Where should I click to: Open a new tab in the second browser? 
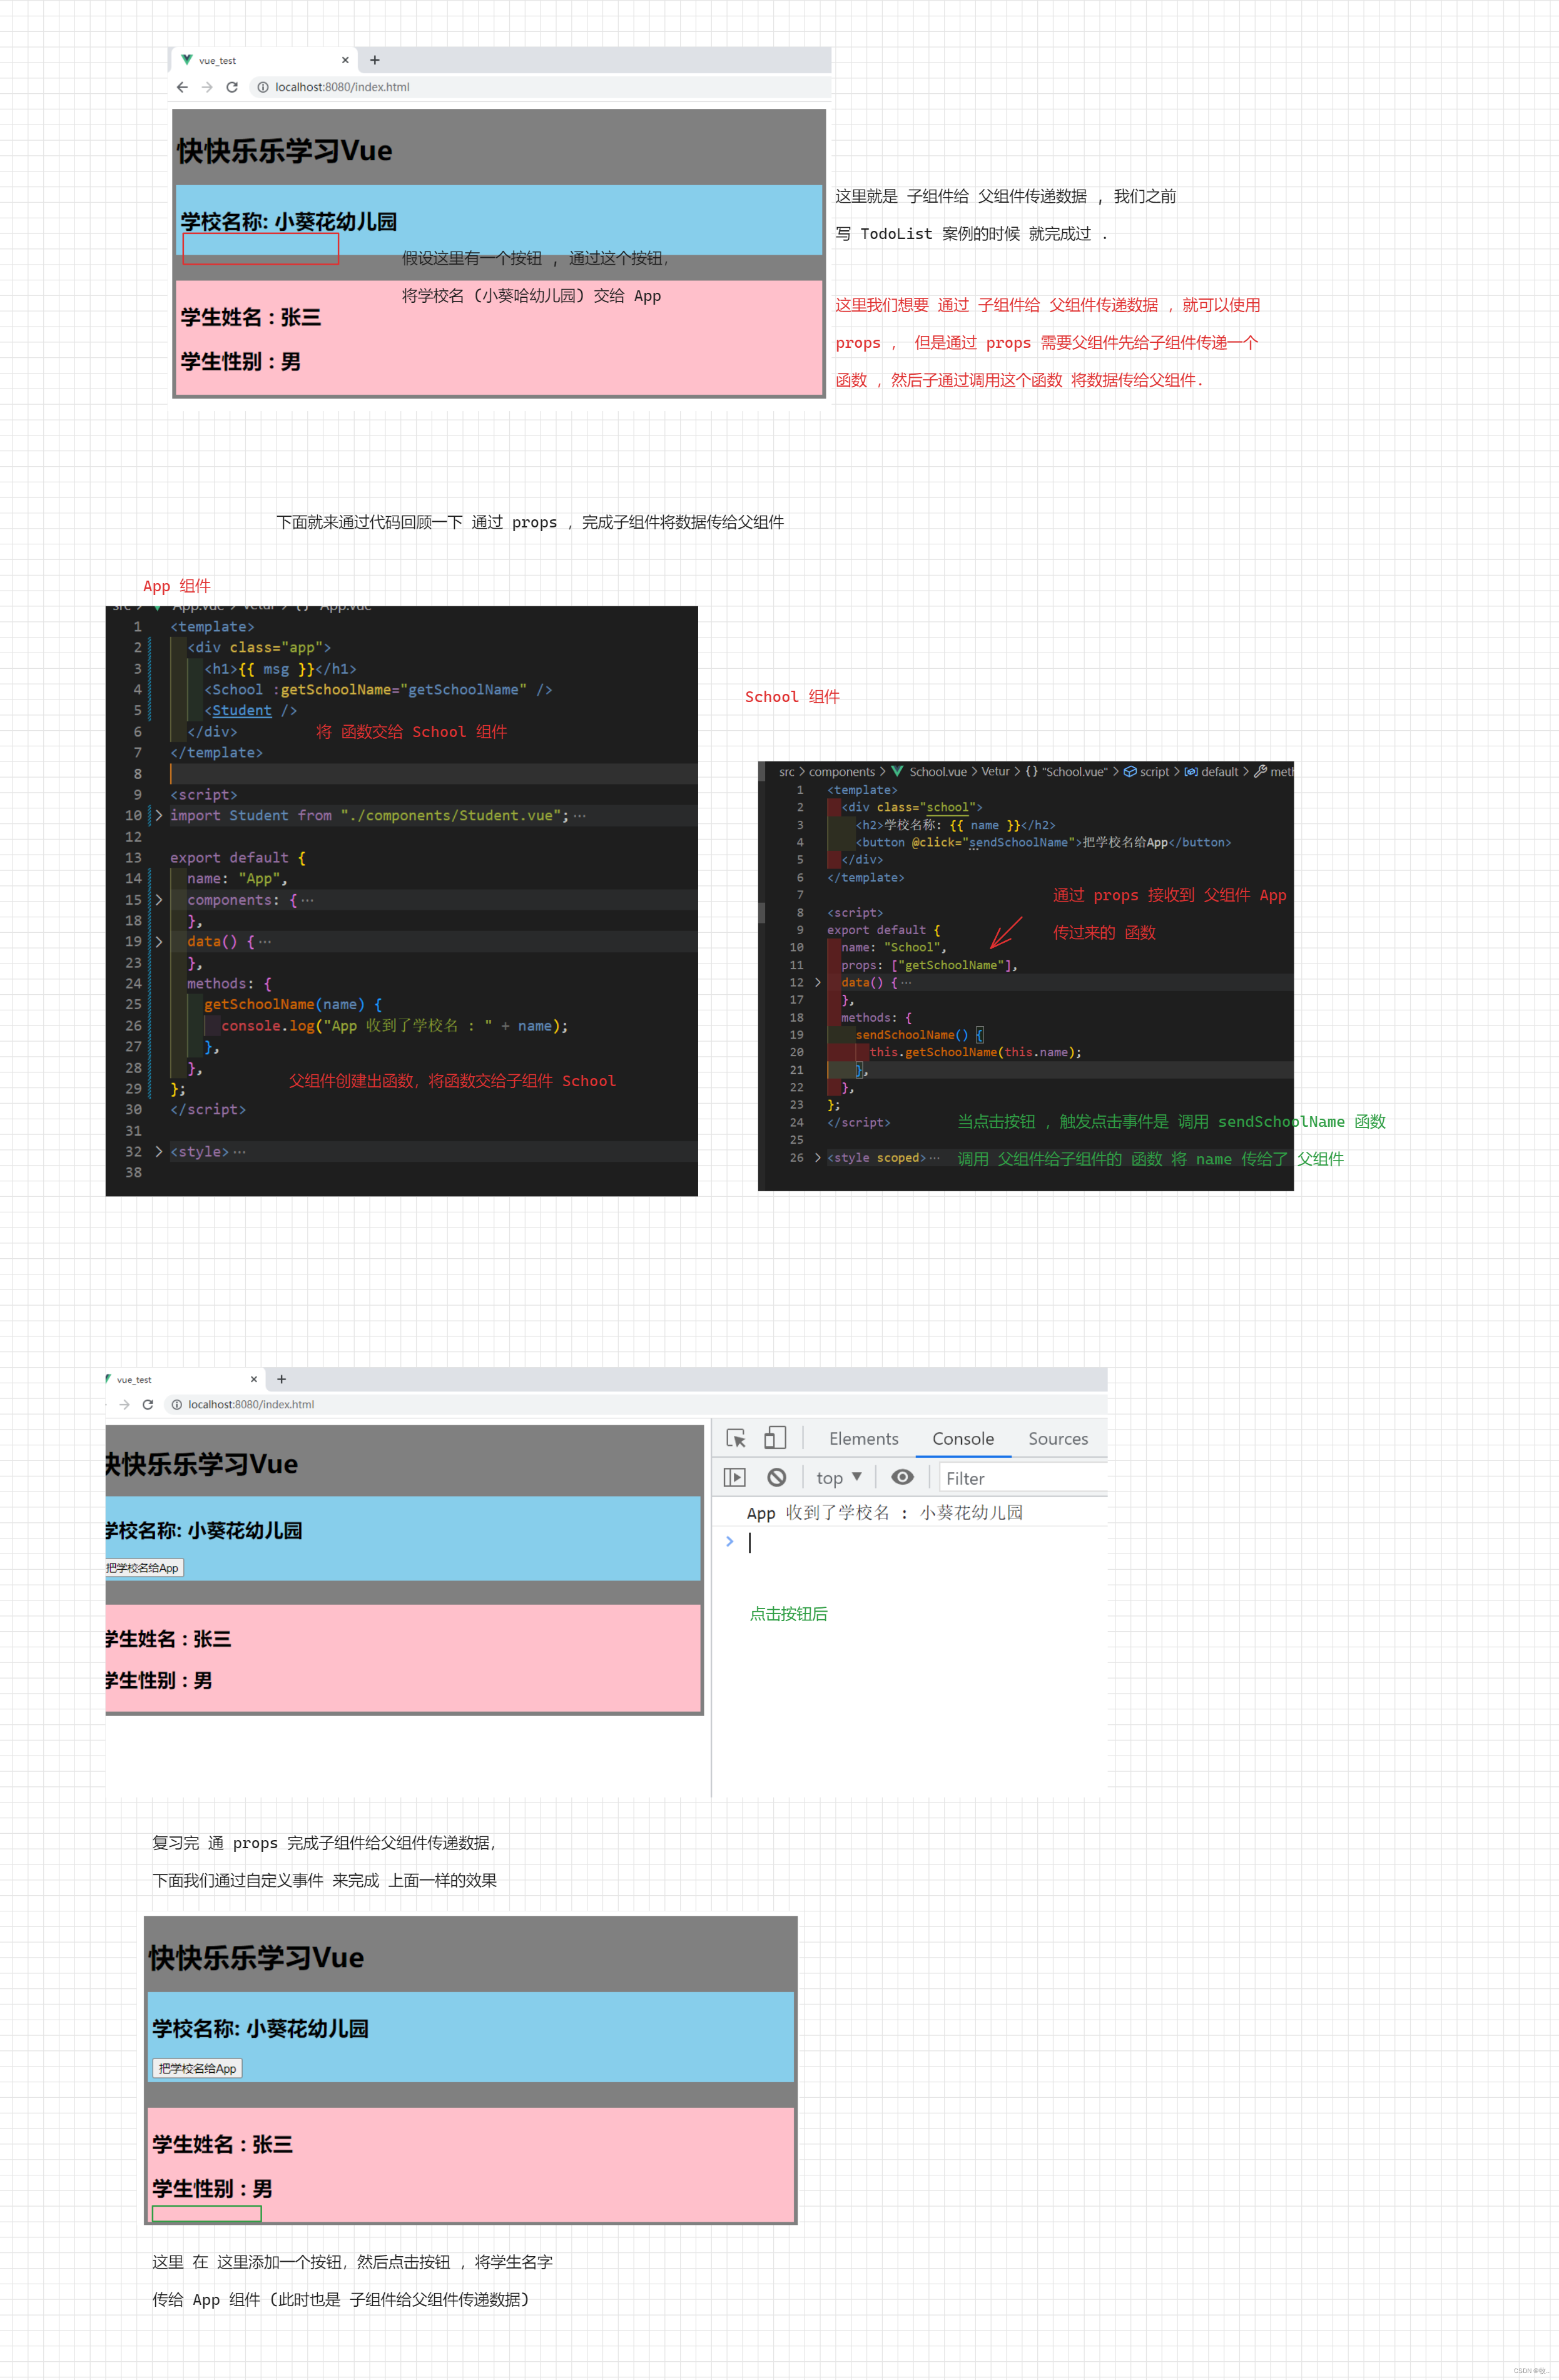coord(281,1379)
